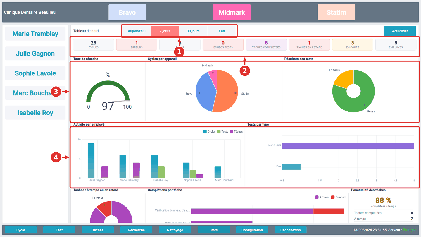Click the 8 Tâches complétées card
Viewport: 421px width, 237px height.
[x=266, y=44]
